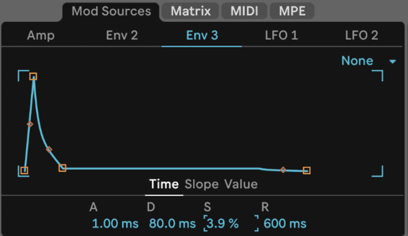Open the MIDI tab
Viewport: 408px width, 236px height.
click(x=245, y=11)
